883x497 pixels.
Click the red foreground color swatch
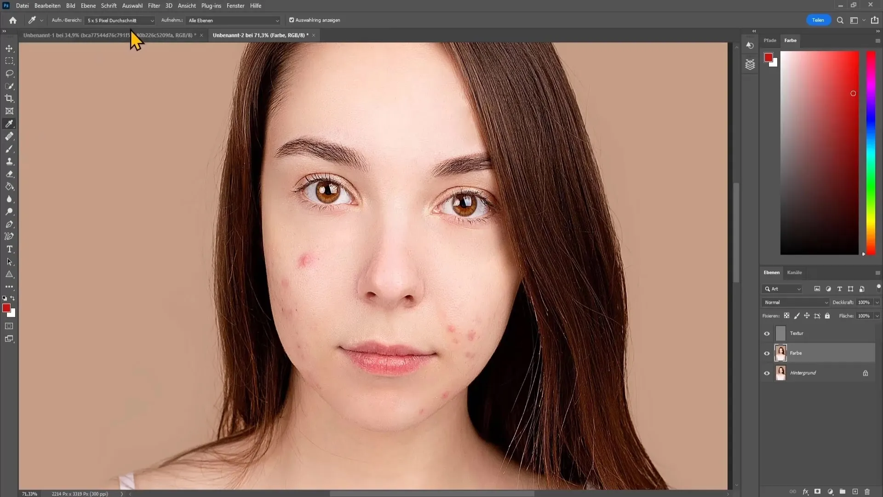coord(7,309)
